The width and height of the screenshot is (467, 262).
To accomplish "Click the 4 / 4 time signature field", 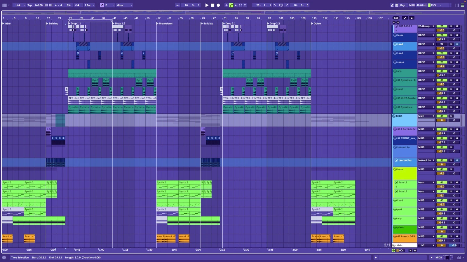I will [x=58, y=5].
